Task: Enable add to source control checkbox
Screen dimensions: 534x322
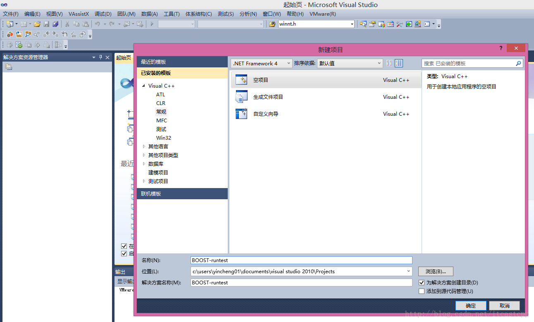Action: (x=422, y=291)
